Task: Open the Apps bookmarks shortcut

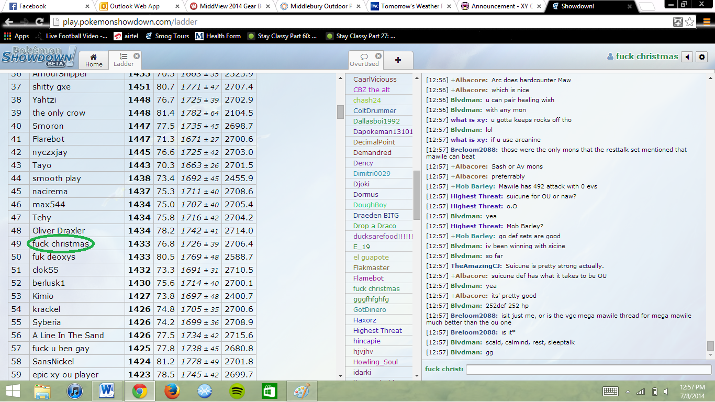Action: coord(16,36)
